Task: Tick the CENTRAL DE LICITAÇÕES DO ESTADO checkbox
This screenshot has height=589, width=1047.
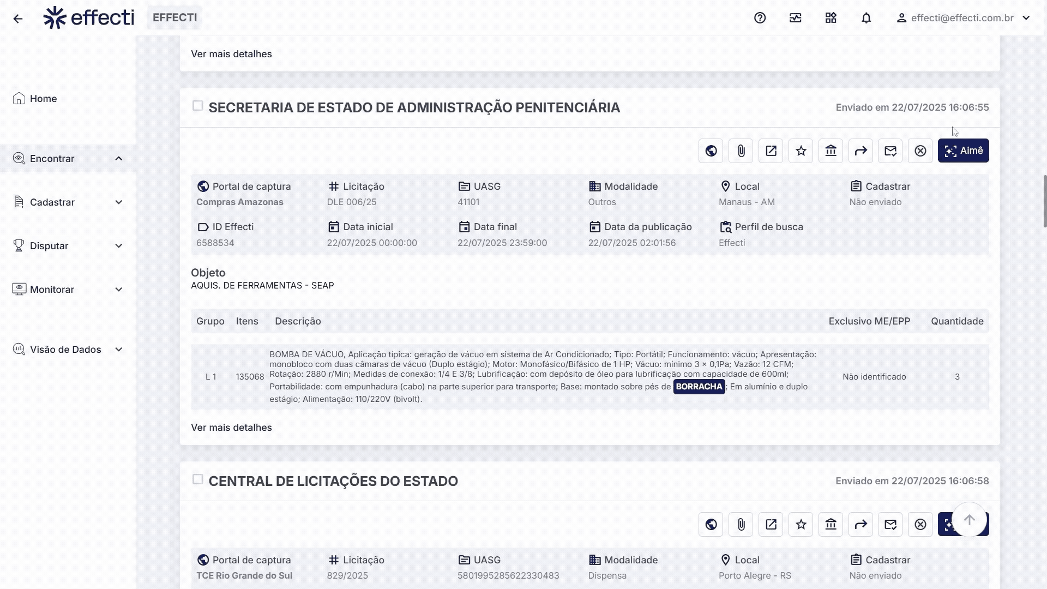Action: pos(197,479)
